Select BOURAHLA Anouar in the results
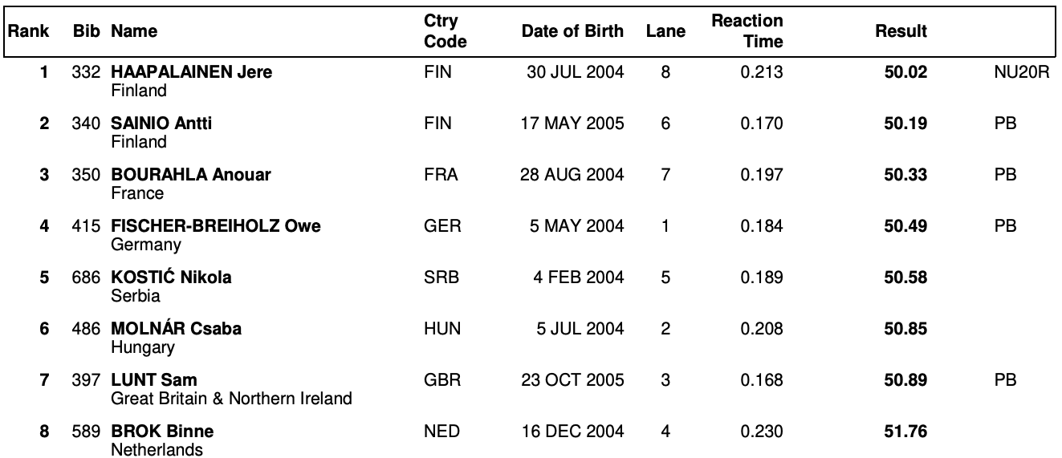Image resolution: width=1062 pixels, height=458 pixels. point(191,175)
